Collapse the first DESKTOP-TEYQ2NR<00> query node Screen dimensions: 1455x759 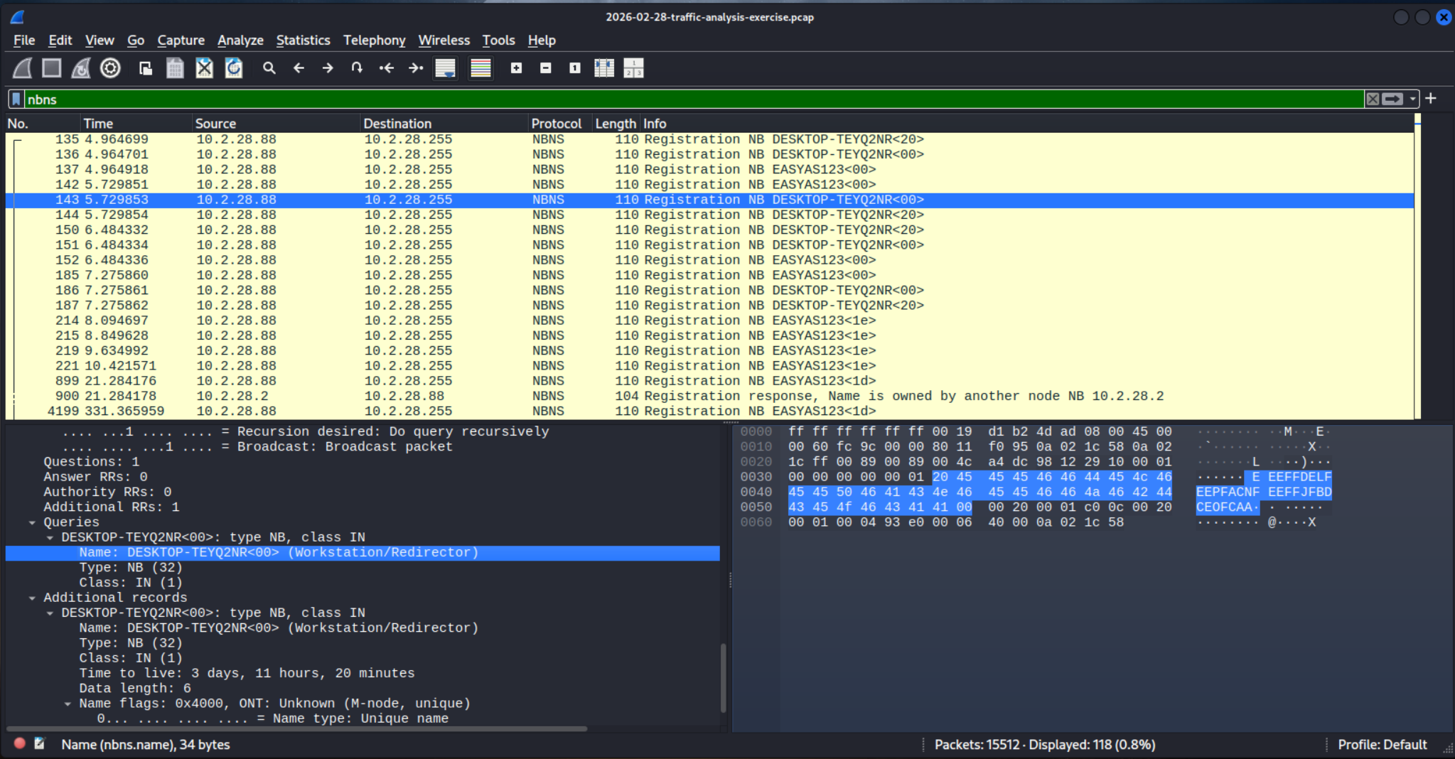click(x=50, y=538)
